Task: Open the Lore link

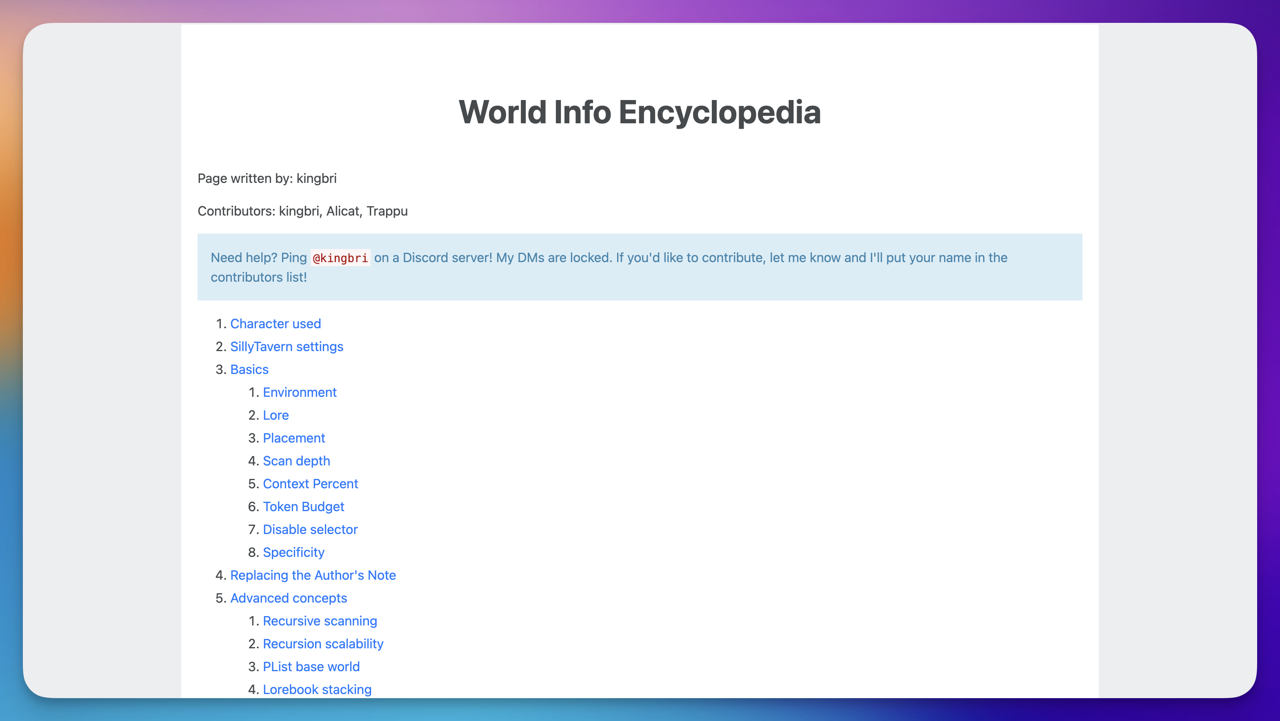Action: coord(275,415)
